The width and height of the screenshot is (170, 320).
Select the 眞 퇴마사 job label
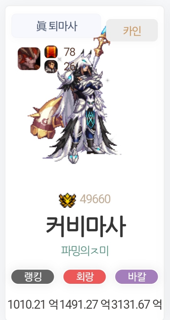point(56,26)
